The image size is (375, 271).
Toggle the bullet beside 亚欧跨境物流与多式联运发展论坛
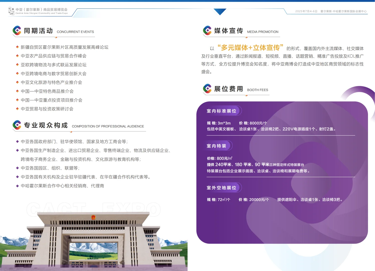click(17, 65)
